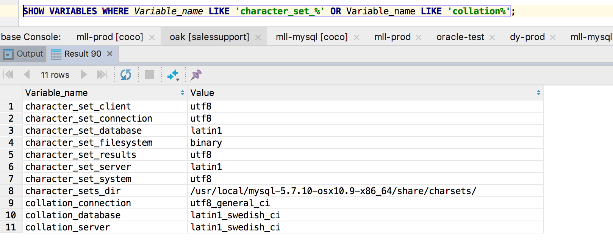Close the Result 90 tab
This screenshot has height=244, width=613.
110,54
